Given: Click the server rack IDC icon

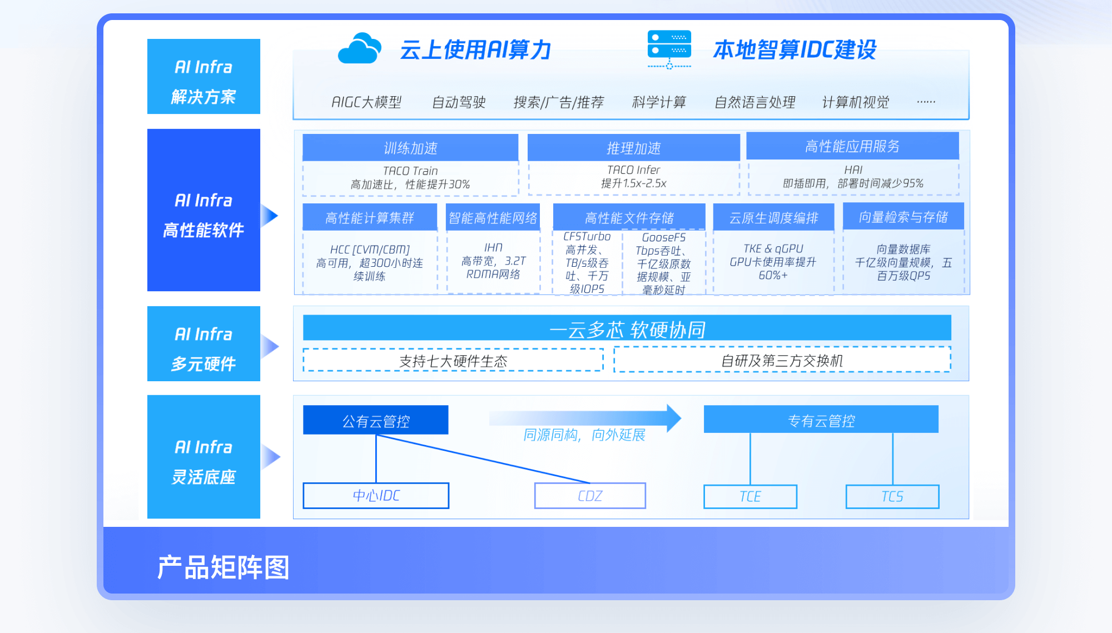Looking at the screenshot, I should coord(669,49).
